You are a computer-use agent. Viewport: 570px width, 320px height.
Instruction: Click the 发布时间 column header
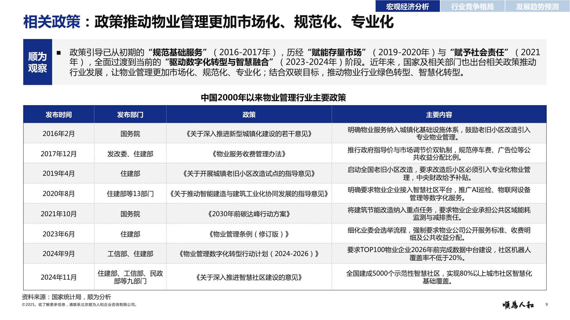(x=58, y=115)
